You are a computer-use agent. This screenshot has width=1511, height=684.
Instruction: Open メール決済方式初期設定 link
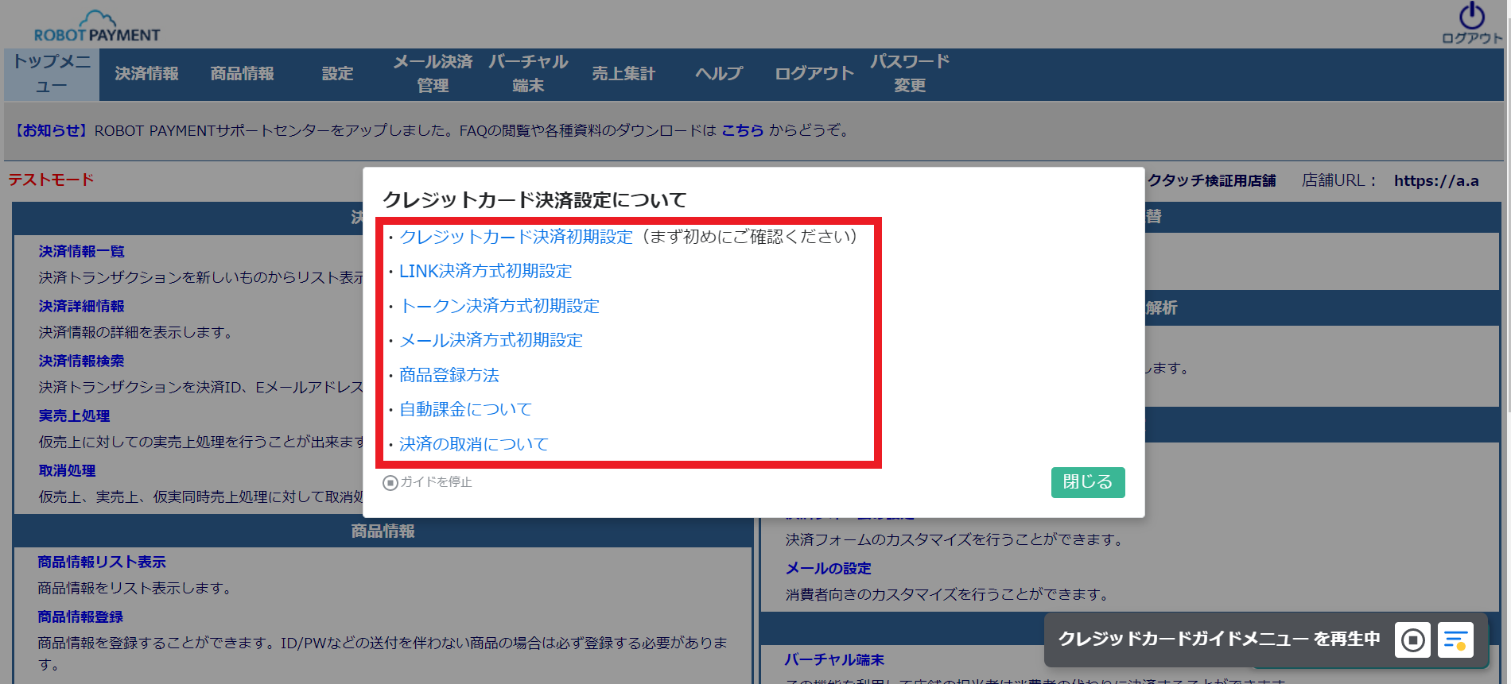[x=491, y=341]
